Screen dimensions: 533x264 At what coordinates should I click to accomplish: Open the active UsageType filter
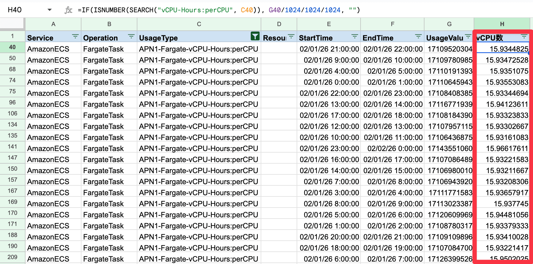click(x=255, y=36)
